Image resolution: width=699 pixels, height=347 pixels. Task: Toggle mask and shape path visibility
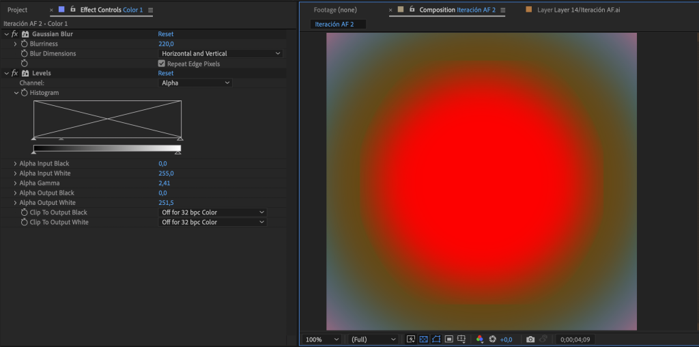pos(436,339)
